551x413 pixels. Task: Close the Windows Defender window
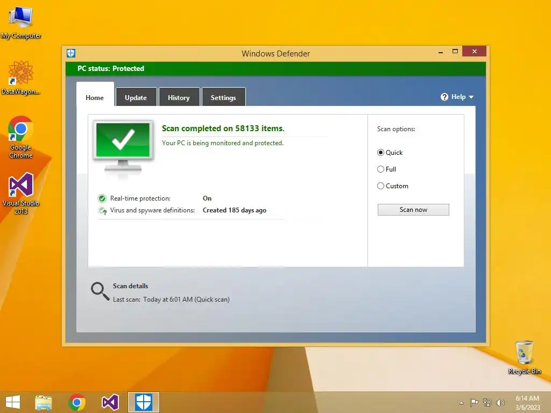tap(475, 51)
